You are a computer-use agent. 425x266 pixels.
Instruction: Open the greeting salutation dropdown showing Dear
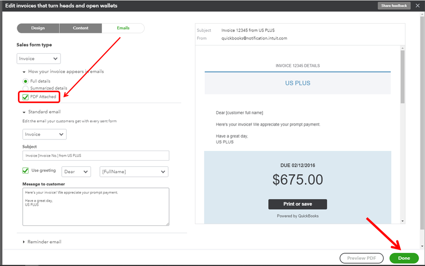pos(76,172)
